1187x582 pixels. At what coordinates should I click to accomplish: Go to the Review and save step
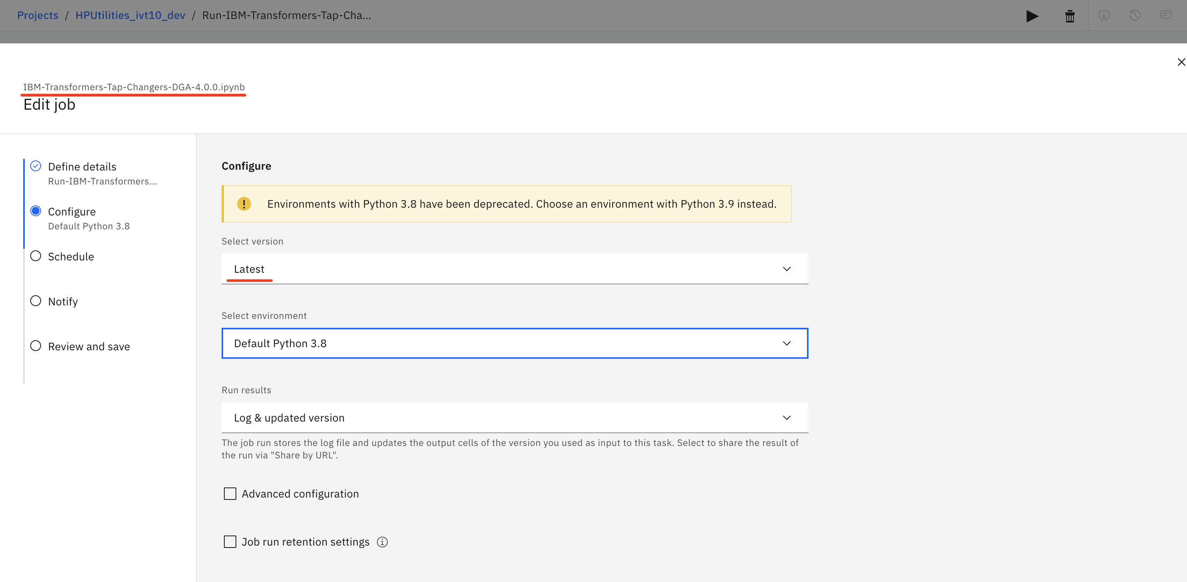(x=89, y=346)
